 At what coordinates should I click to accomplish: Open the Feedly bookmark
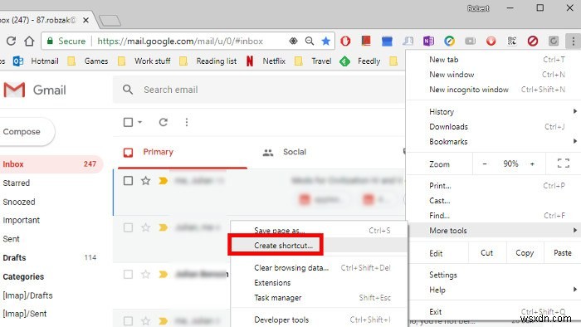pos(360,61)
